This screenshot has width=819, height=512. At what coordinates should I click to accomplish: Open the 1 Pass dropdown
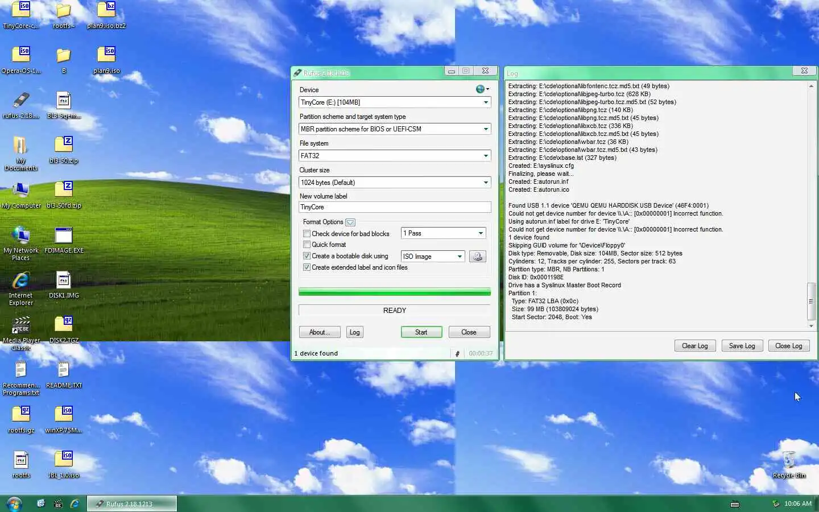(x=443, y=233)
